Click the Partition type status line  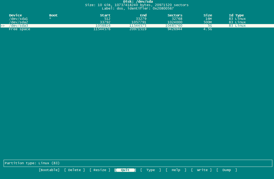click(32, 163)
